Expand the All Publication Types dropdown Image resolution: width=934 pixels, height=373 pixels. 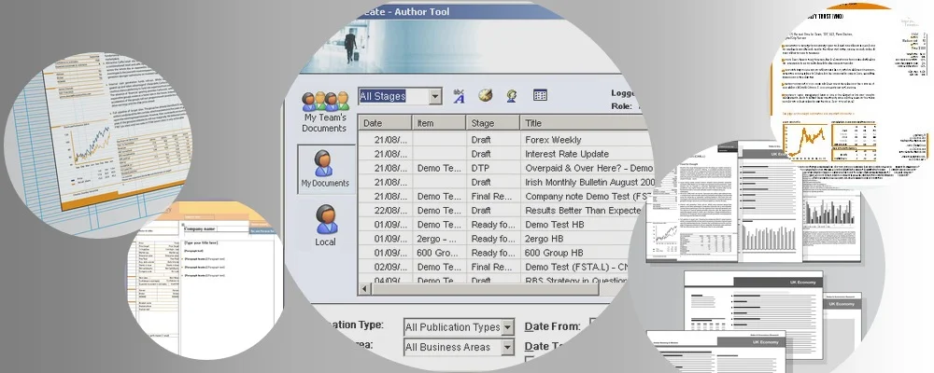coord(507,327)
